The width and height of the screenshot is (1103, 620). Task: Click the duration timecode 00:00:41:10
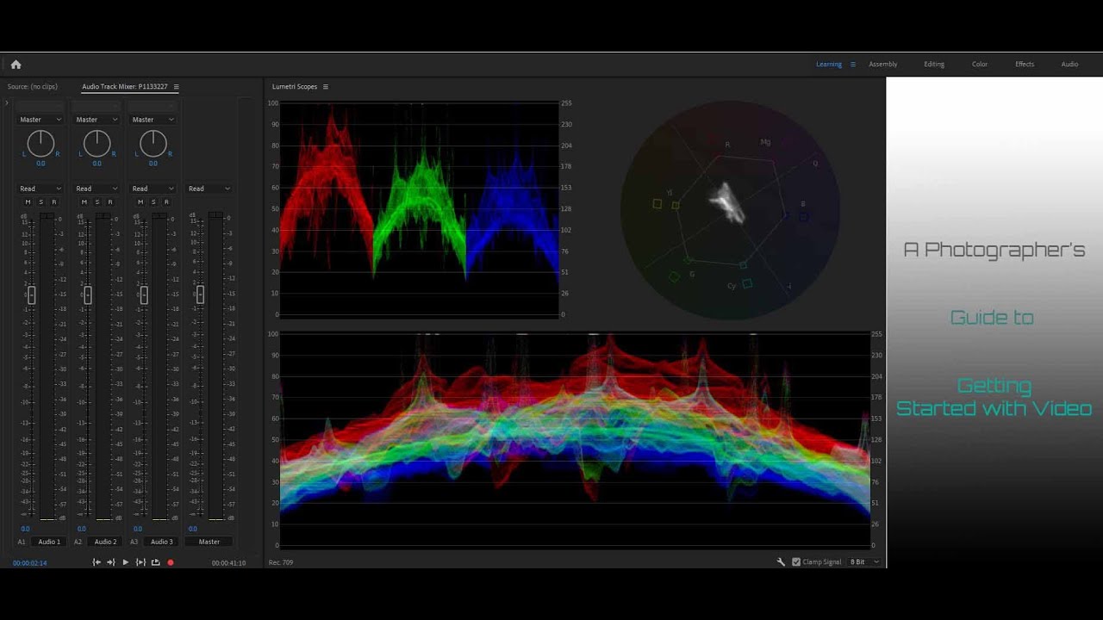tap(228, 563)
